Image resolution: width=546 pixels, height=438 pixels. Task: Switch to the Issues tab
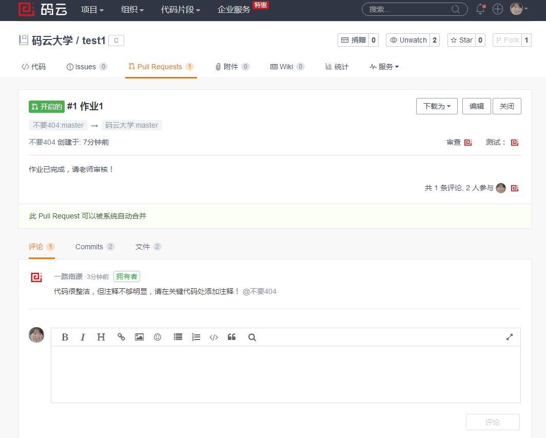point(87,67)
